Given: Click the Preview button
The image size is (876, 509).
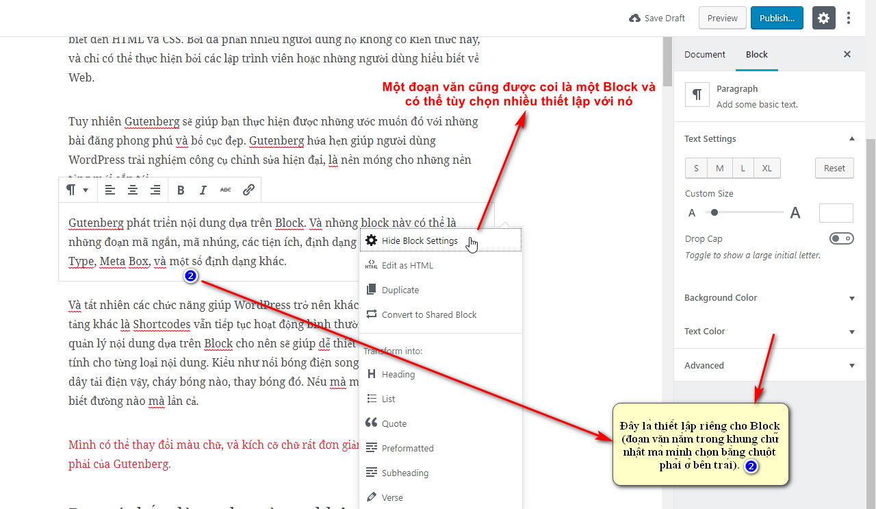Looking at the screenshot, I should coord(723,18).
